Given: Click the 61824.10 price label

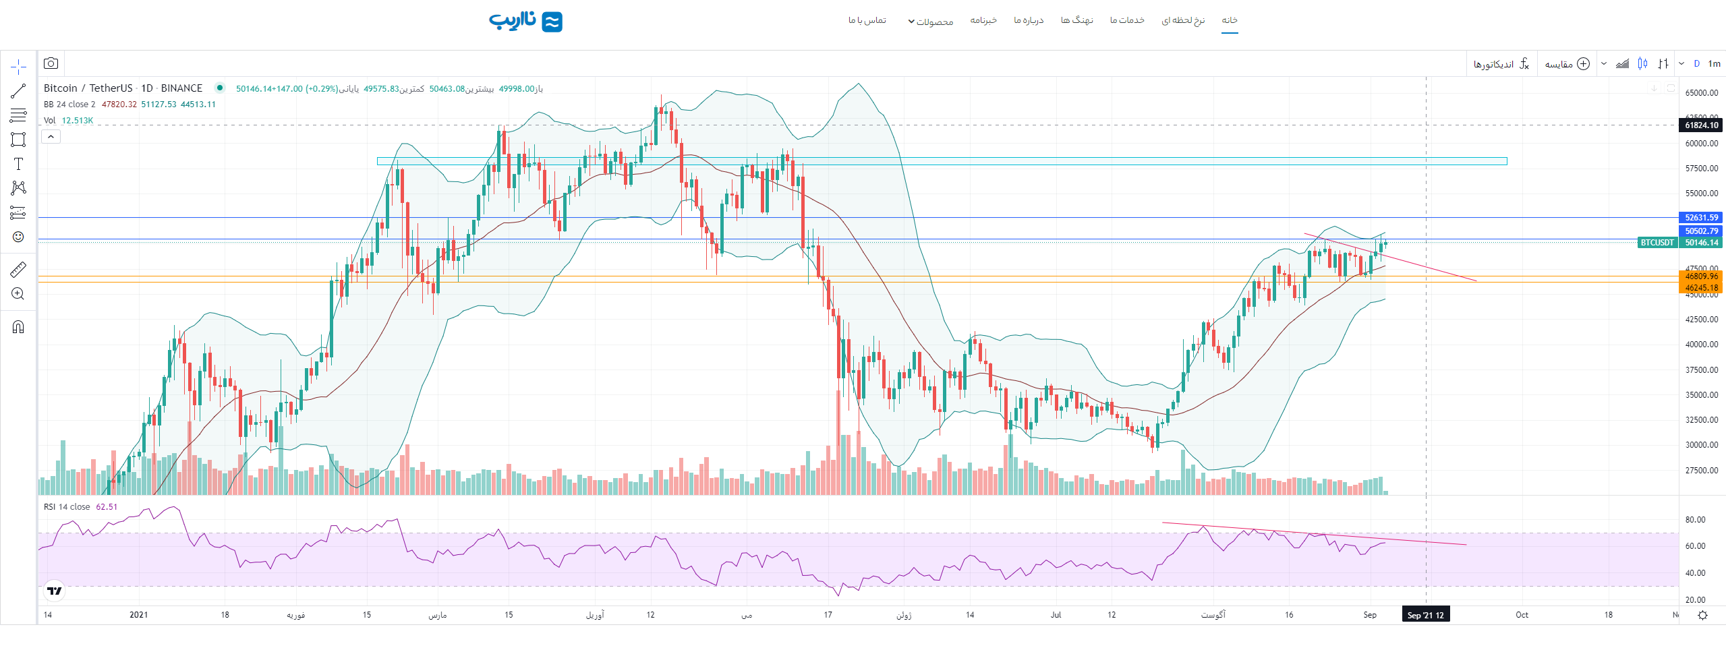Looking at the screenshot, I should coord(1700,125).
